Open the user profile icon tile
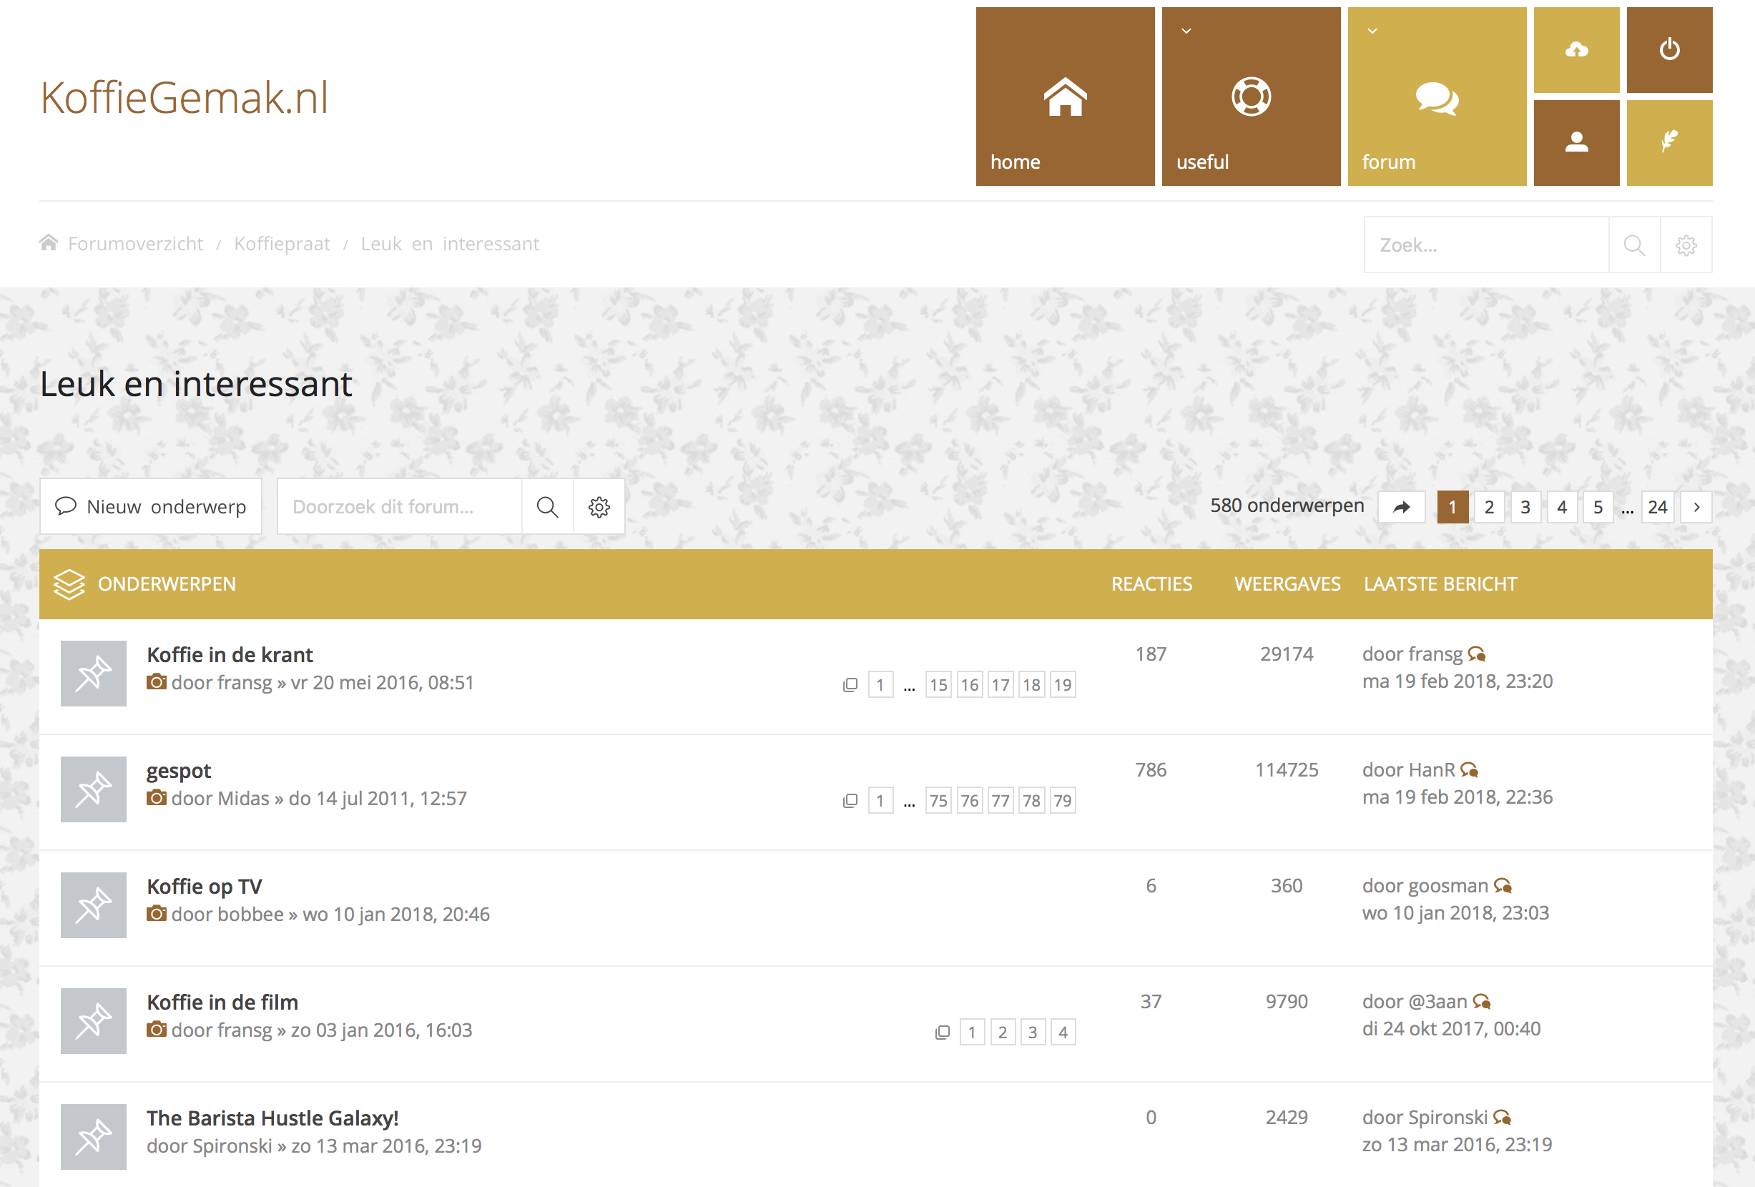Screen dimensions: 1755x1187 [x=1576, y=142]
